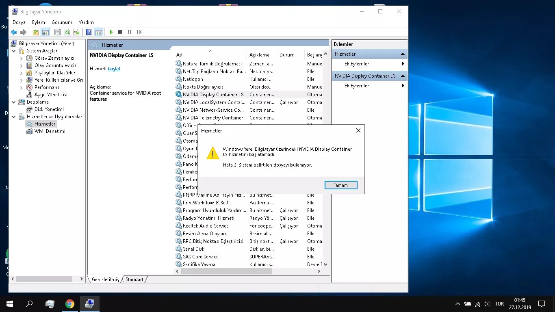Start the service with the green play icon
The image size is (555, 312).
coord(111,32)
